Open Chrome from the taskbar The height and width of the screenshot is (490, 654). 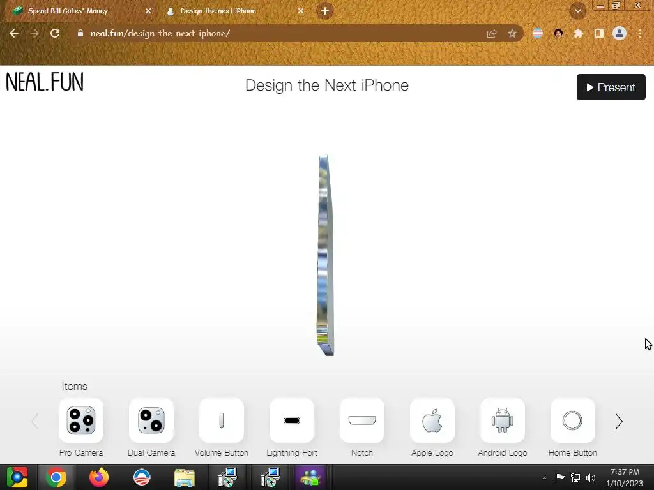pos(56,477)
